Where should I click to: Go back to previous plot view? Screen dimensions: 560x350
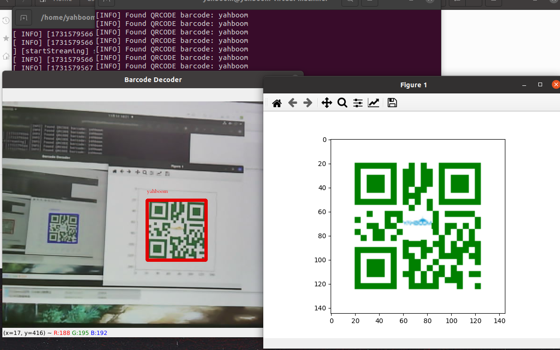click(x=292, y=103)
